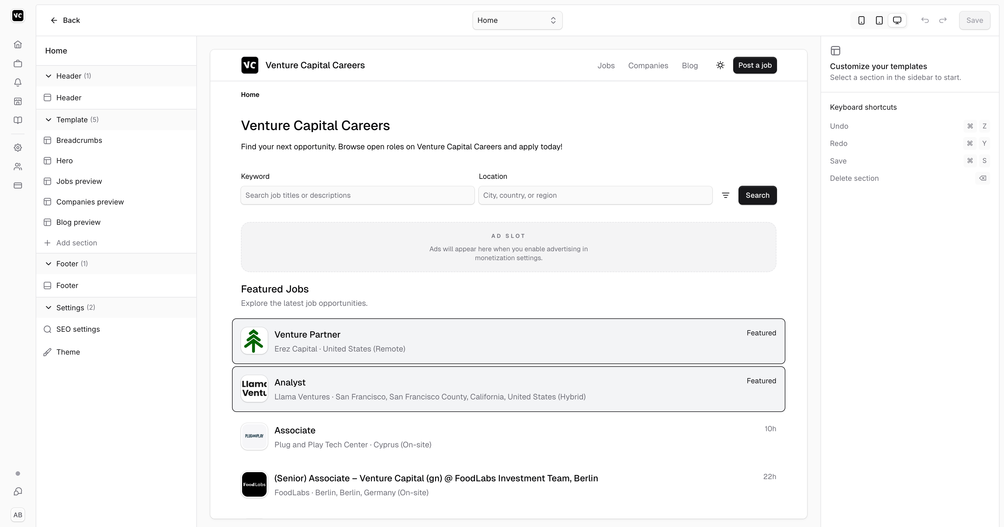Click the search filters icon beside Search
The width and height of the screenshot is (1004, 527).
point(725,195)
